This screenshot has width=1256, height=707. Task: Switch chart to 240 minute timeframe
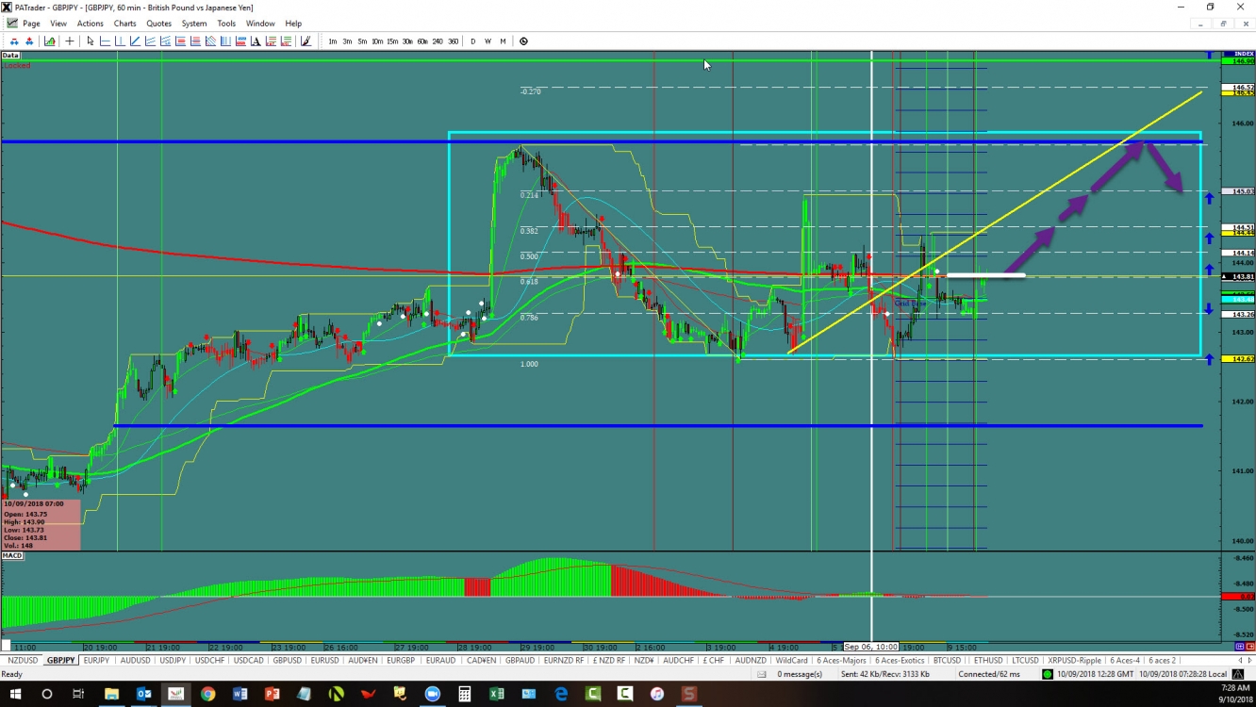[x=438, y=41]
